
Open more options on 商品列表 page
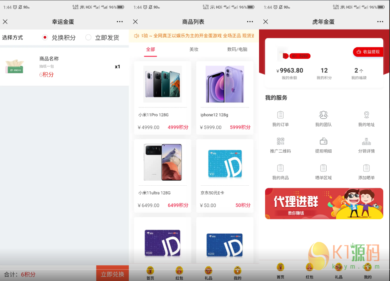tap(250, 22)
